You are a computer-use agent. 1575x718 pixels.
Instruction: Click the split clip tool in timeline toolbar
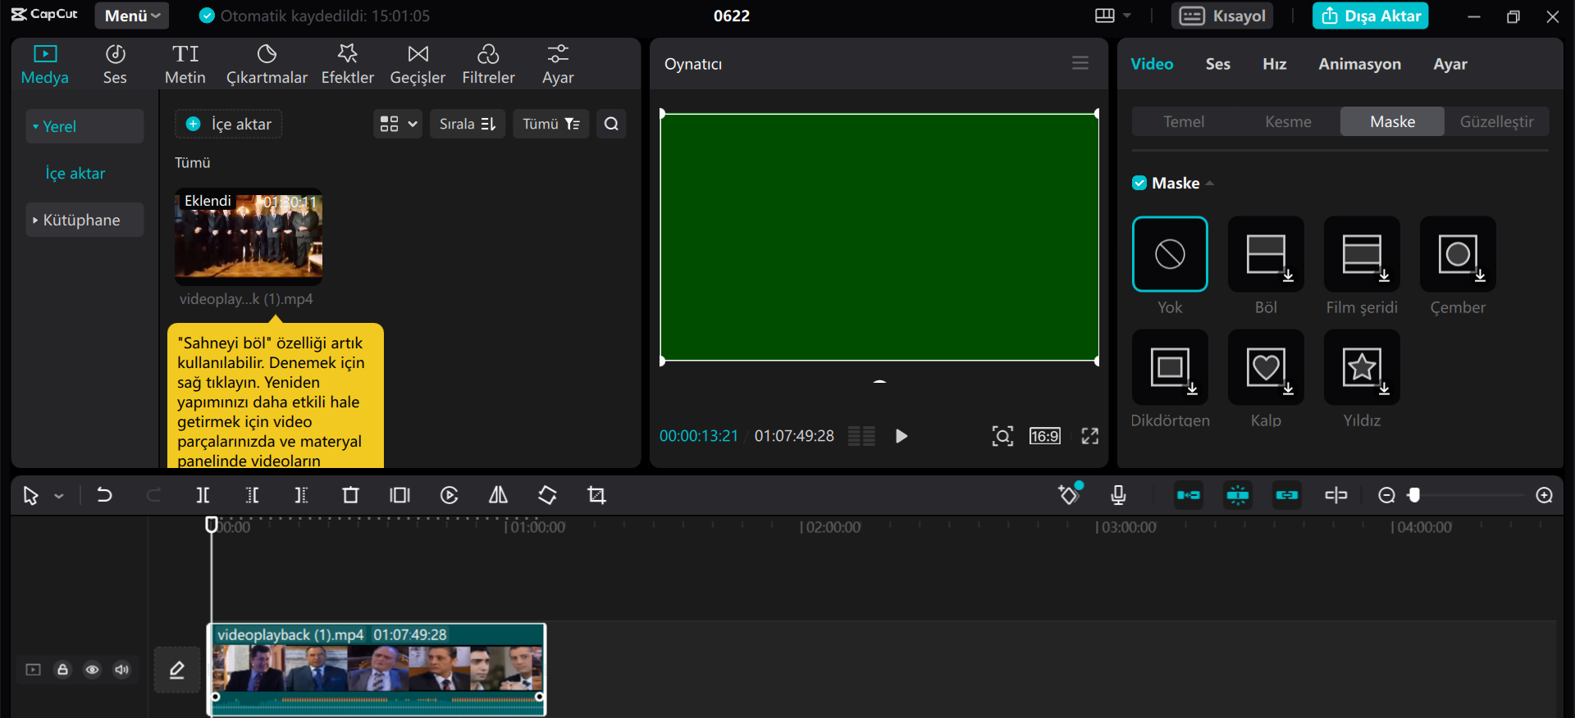pyautogui.click(x=203, y=495)
